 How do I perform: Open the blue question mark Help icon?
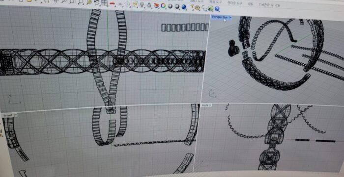(x=217, y=8)
